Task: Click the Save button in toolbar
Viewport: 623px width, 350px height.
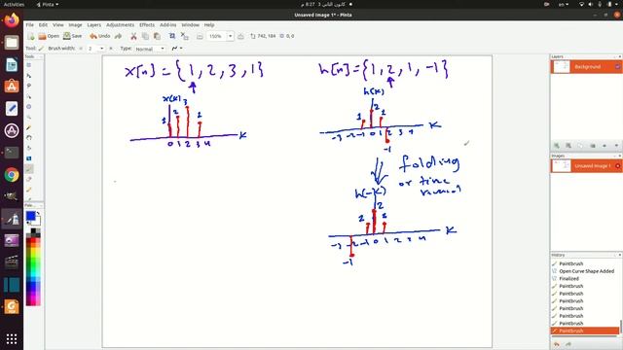Action: (72, 36)
